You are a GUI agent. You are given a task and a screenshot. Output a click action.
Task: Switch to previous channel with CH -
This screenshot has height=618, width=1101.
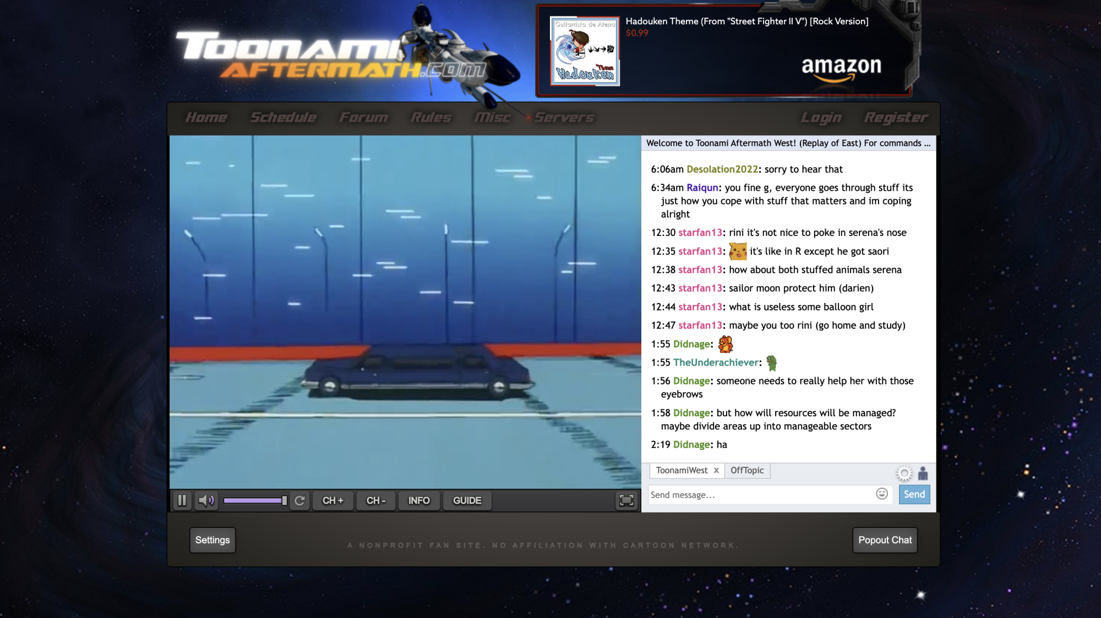tap(375, 500)
